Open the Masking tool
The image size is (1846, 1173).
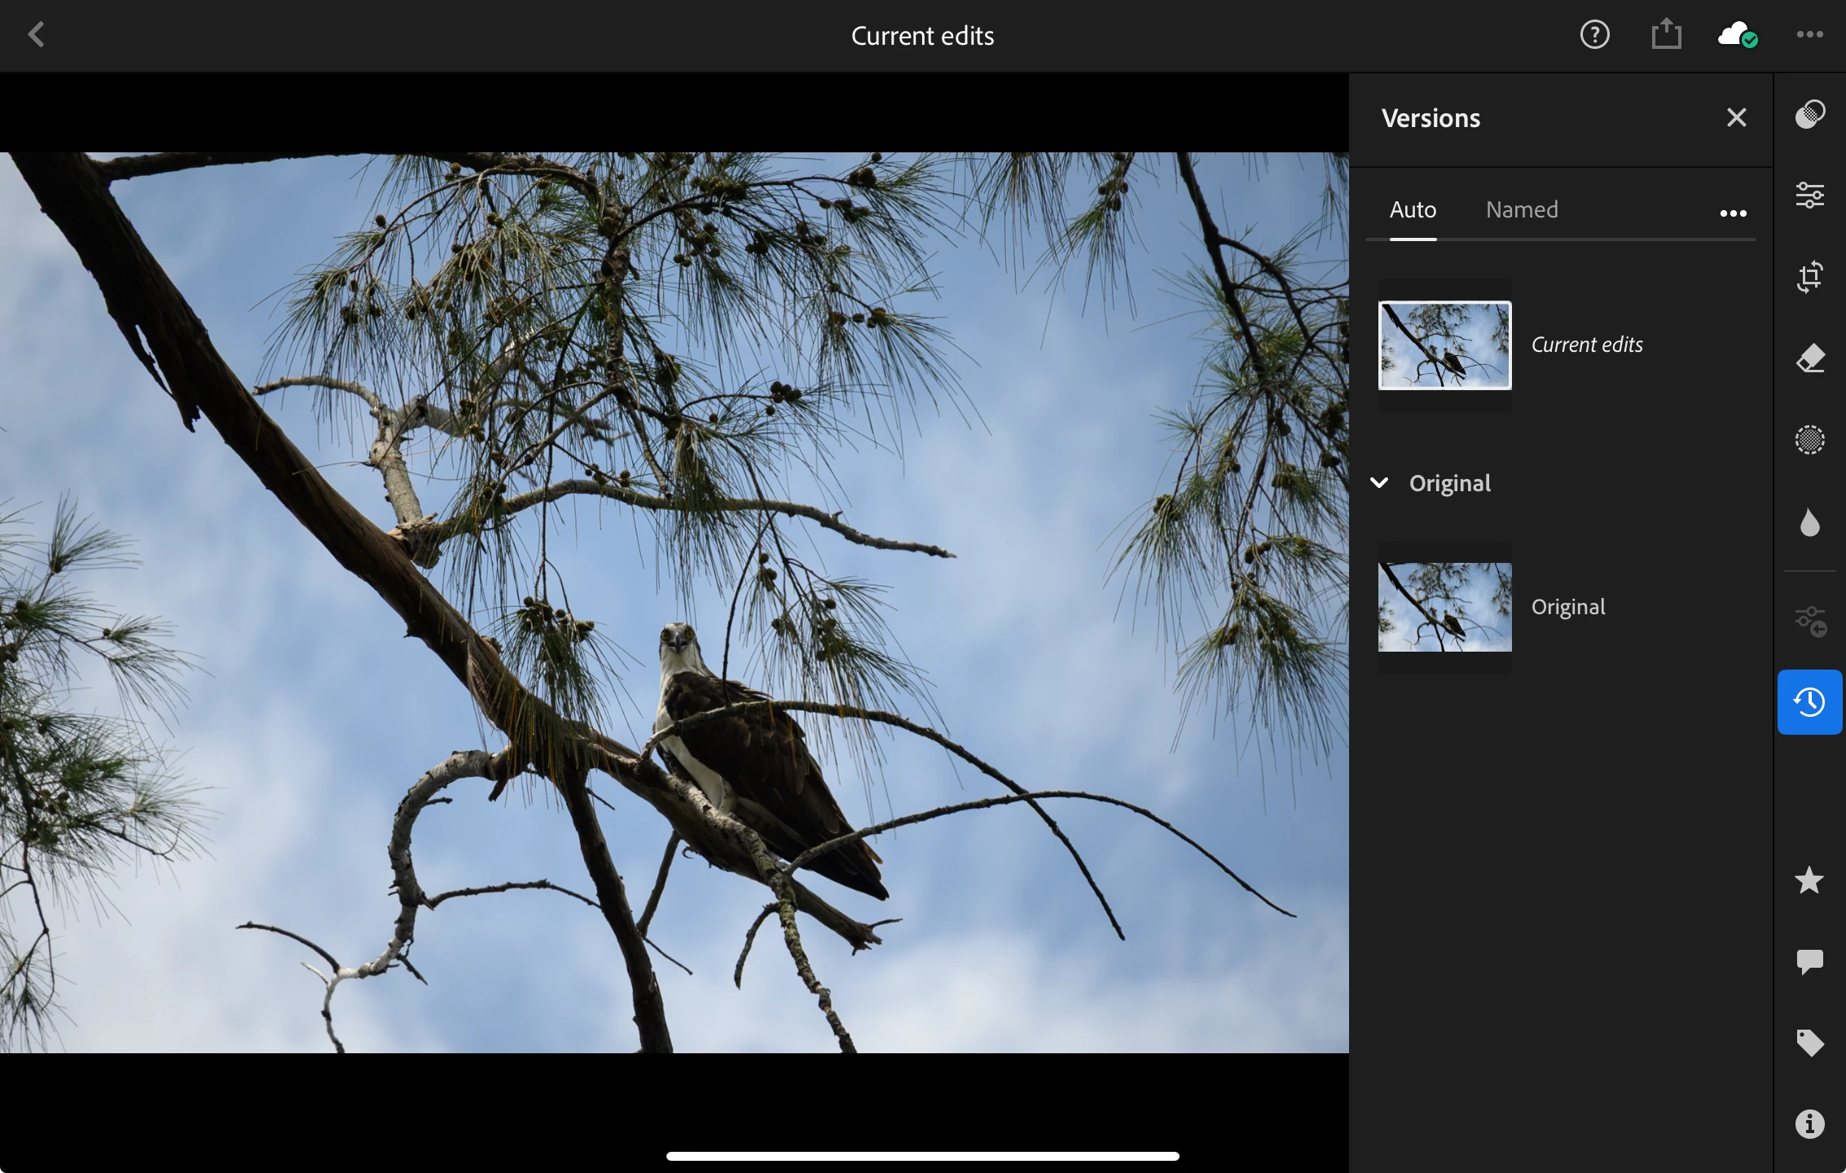coord(1809,440)
